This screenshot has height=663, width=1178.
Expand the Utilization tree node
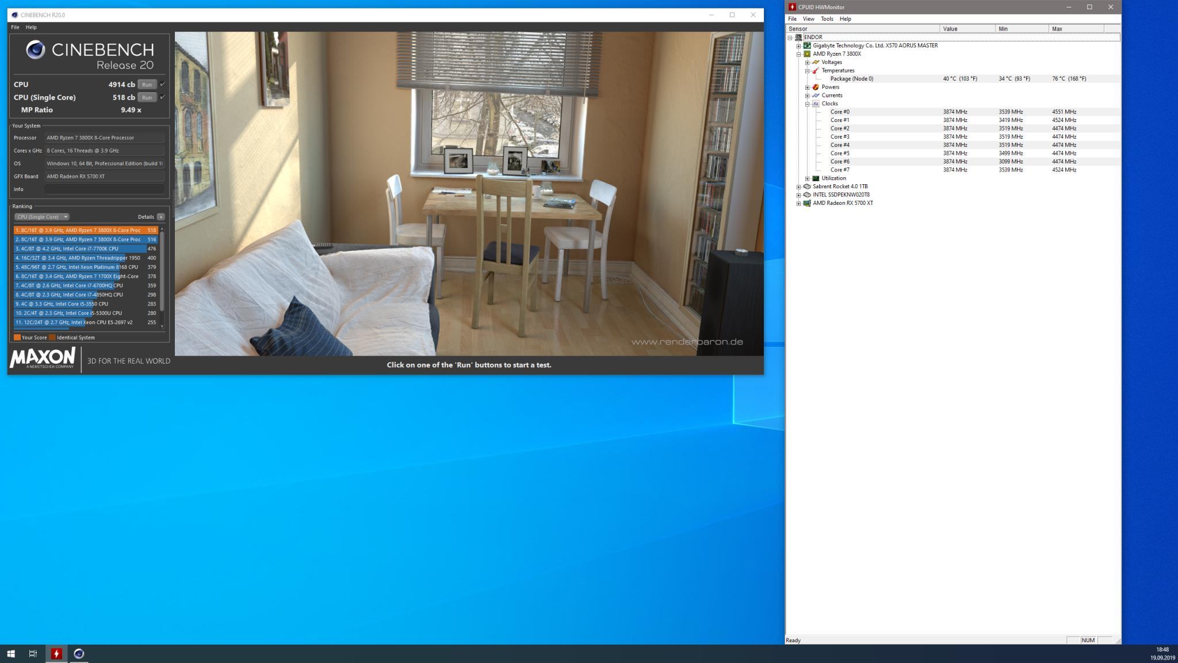[x=807, y=178]
